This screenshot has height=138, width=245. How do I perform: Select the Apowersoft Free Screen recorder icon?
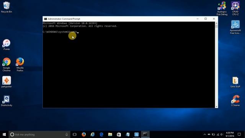pos(235,27)
